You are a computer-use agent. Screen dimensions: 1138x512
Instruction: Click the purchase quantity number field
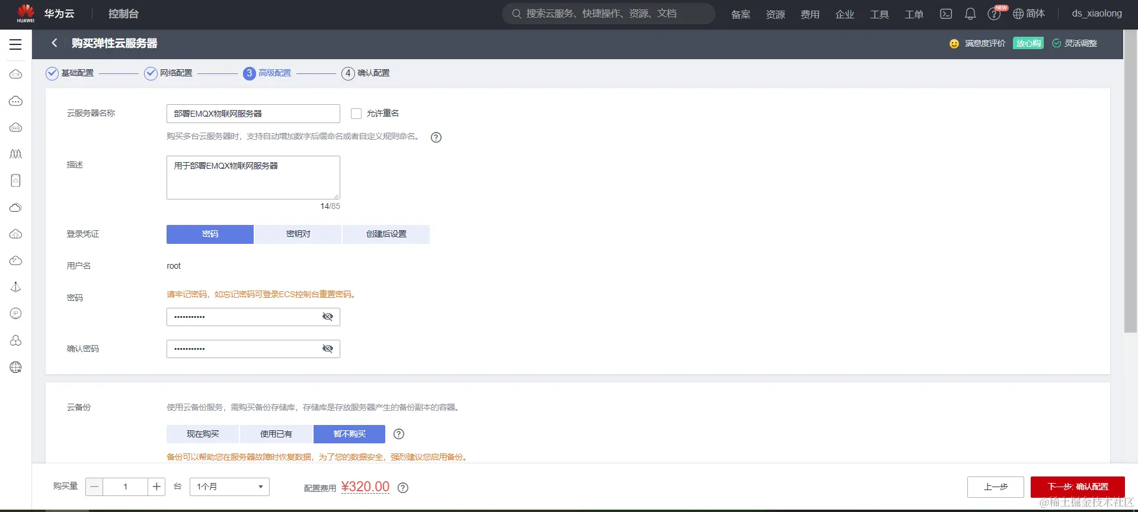point(125,487)
